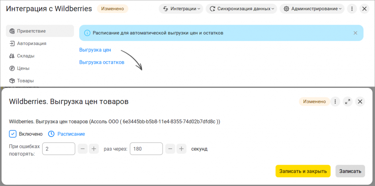
Task: Click the retry count field showing 2
Action: coord(59,149)
